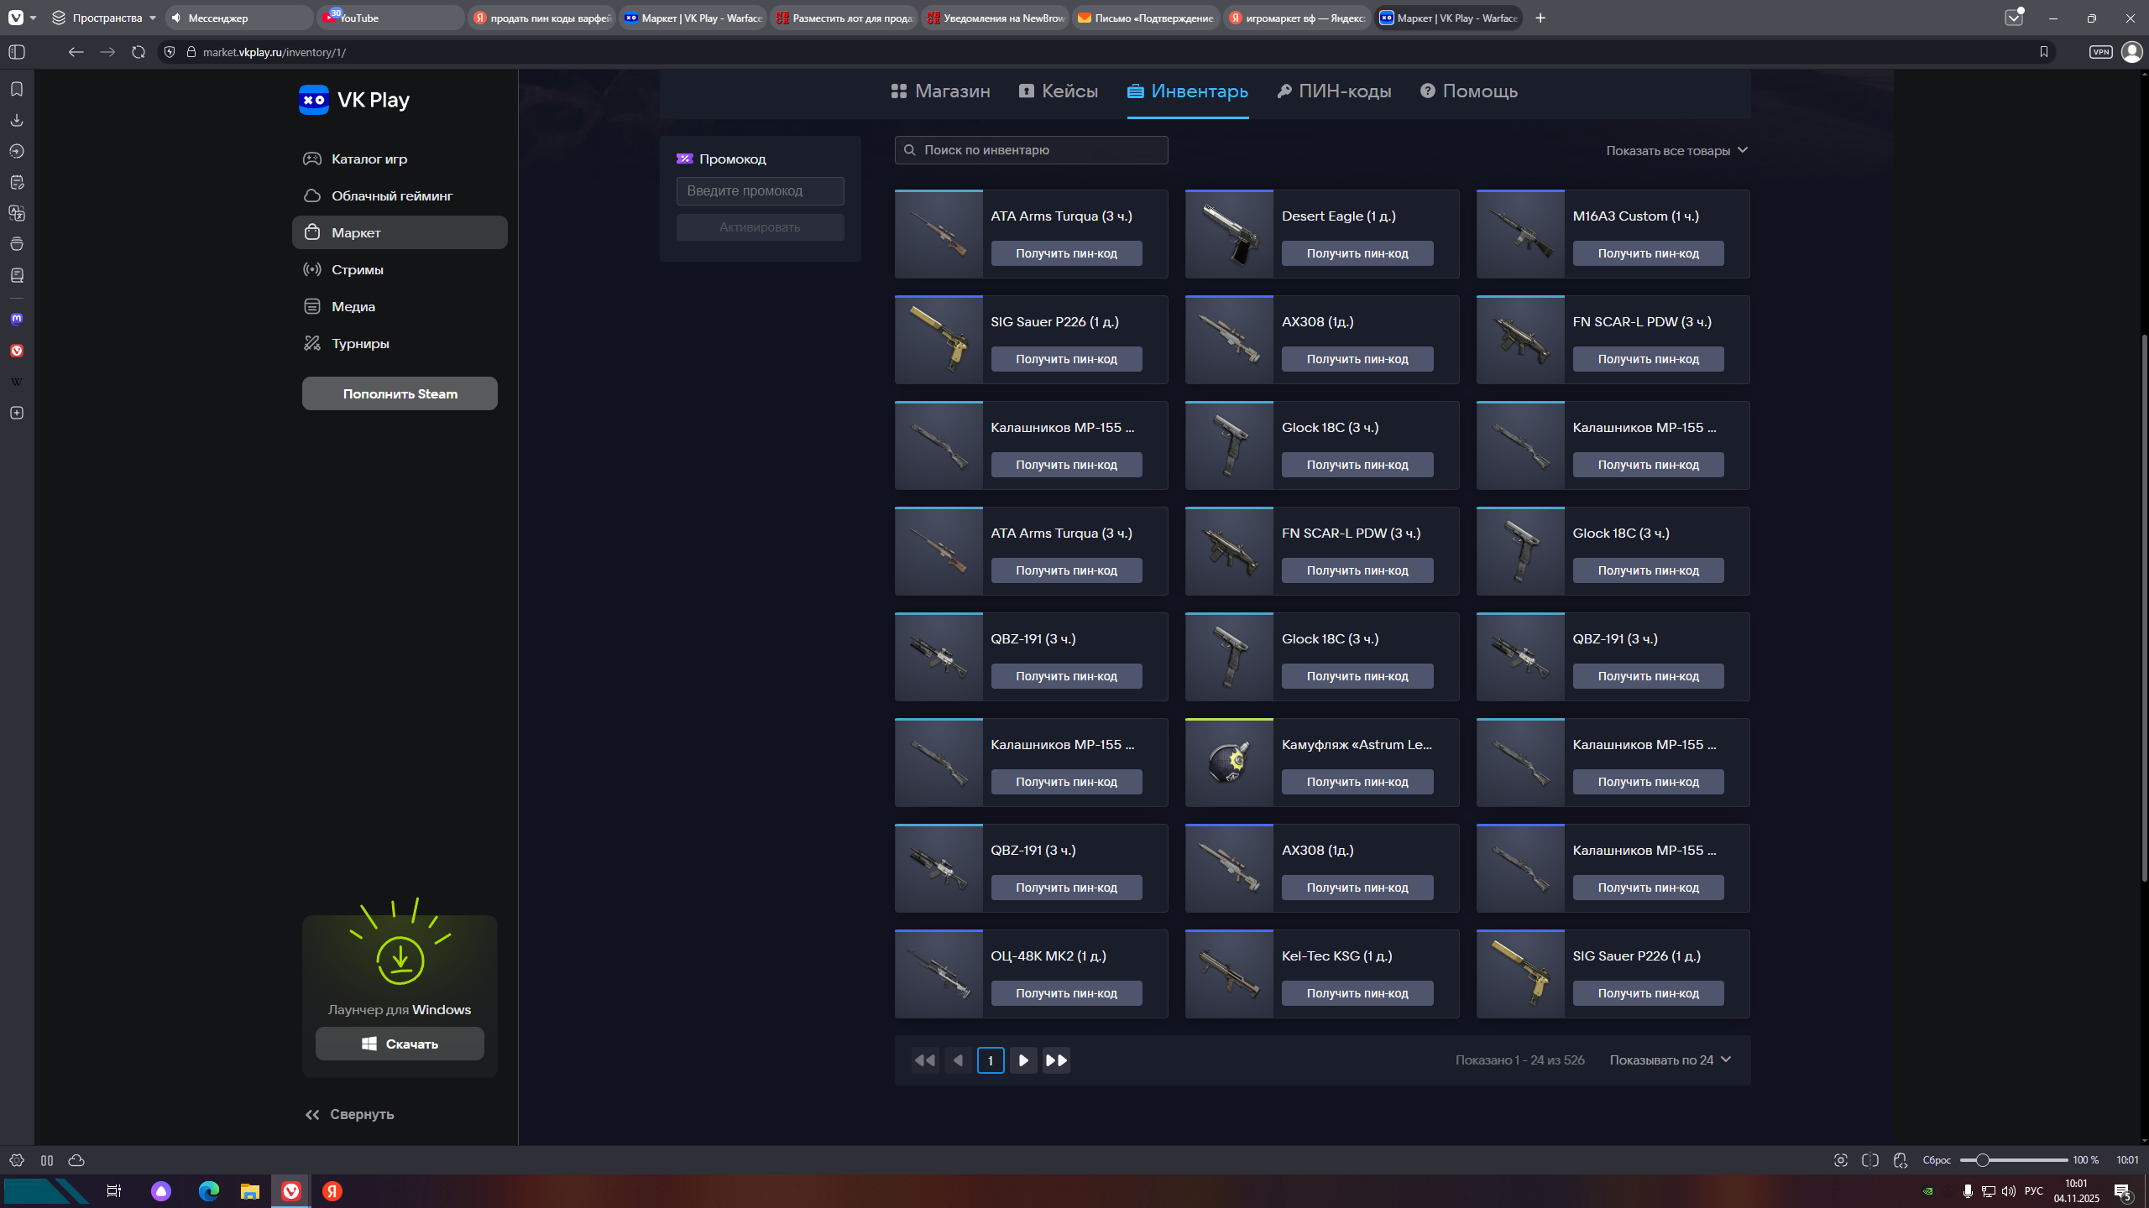Open the history panel icon in the sidebar
Image resolution: width=2149 pixels, height=1208 pixels.
[x=17, y=151]
